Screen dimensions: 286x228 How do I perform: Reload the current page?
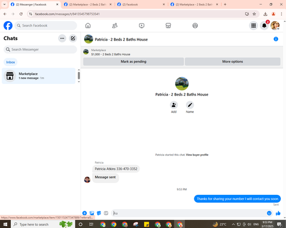coord(21,14)
